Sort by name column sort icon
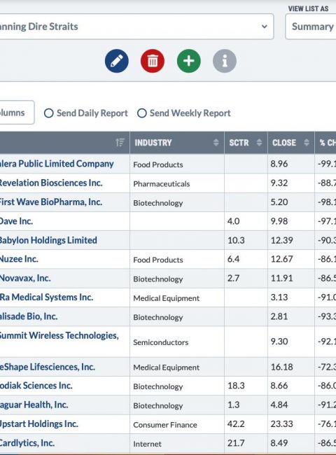The height and width of the screenshot is (455, 336). click(x=120, y=143)
